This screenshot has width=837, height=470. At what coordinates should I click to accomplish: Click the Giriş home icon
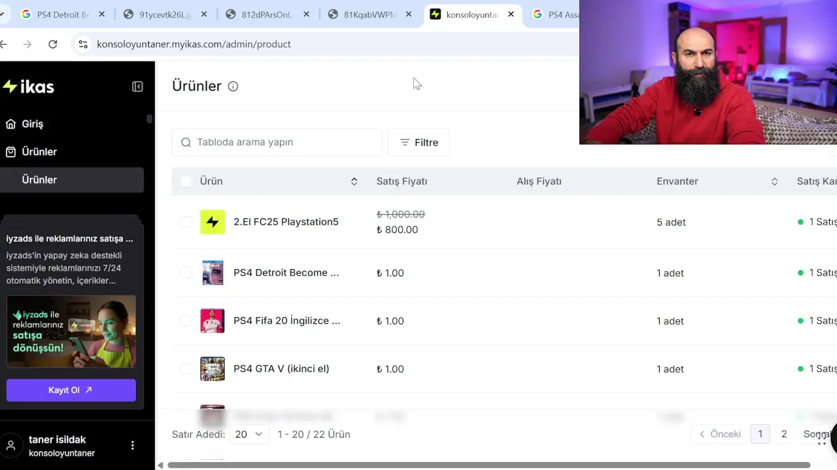click(10, 123)
